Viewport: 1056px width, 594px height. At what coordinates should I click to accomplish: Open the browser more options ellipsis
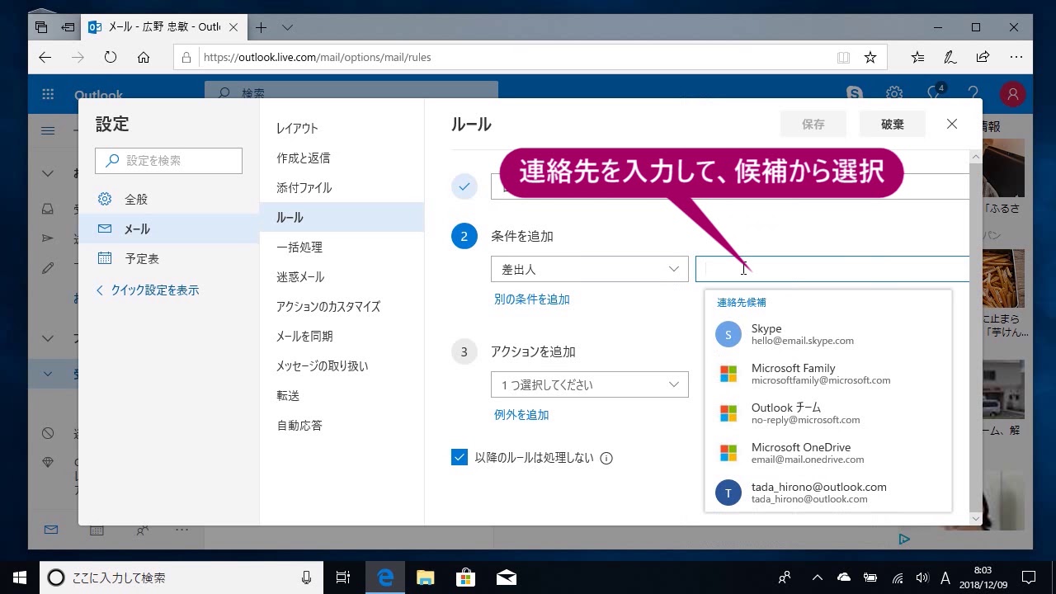[1016, 58]
